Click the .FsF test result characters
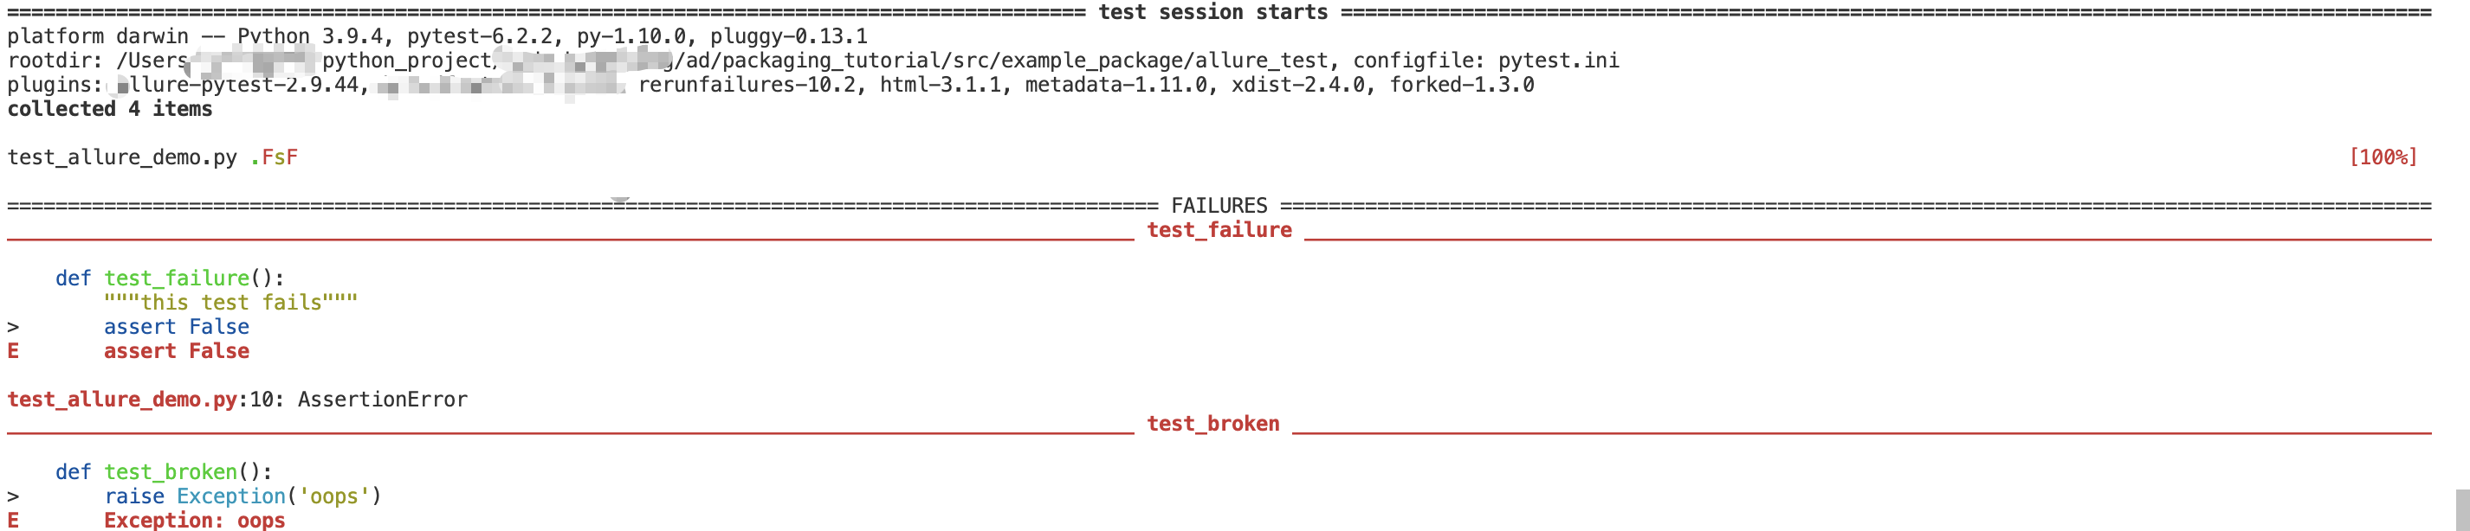Screen dimensions: 2470x531 pyautogui.click(x=274, y=157)
